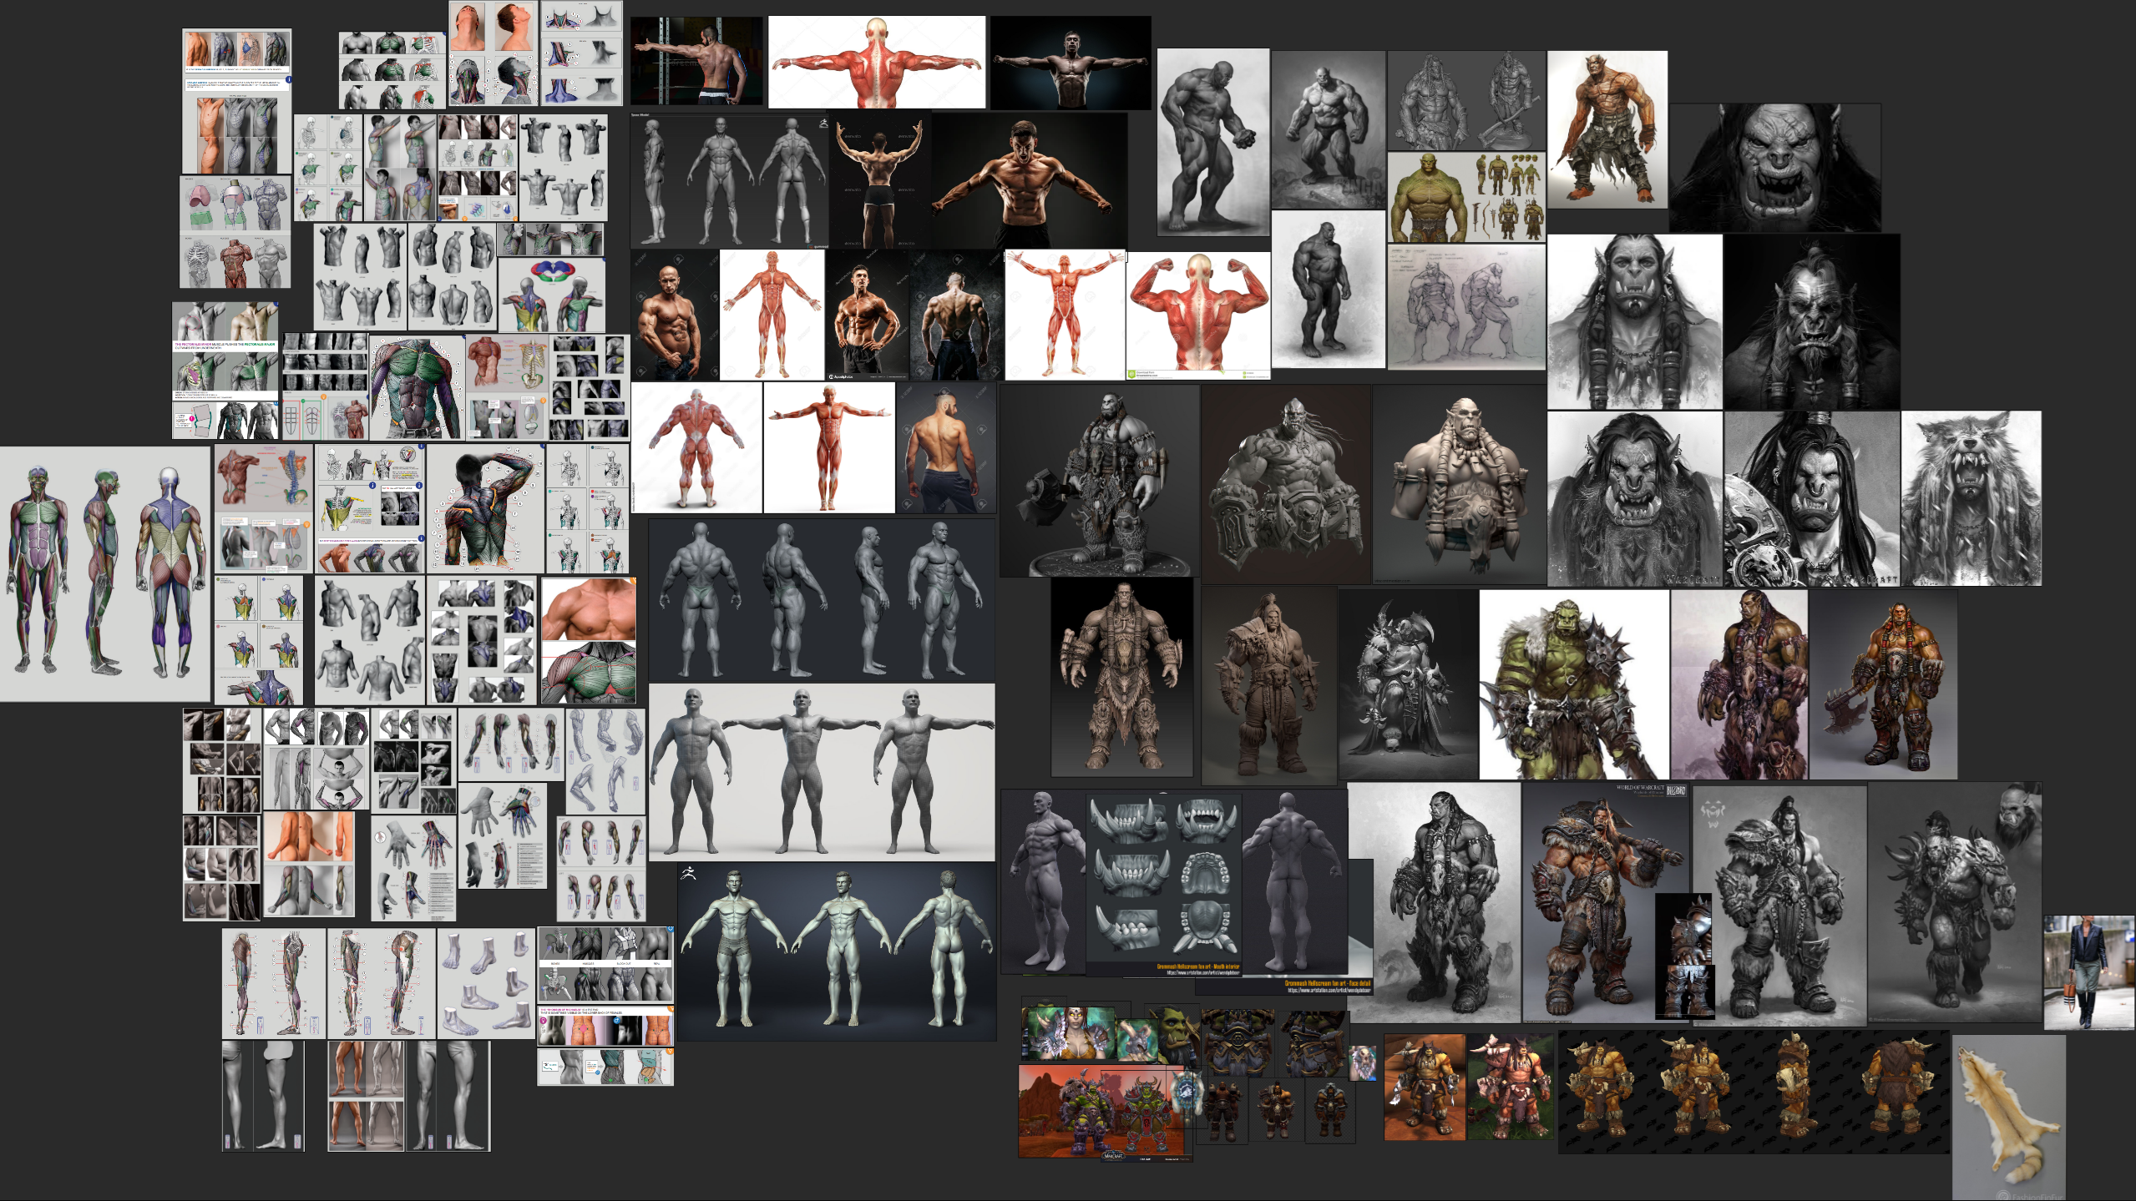The width and height of the screenshot is (2136, 1201).
Task: Click the woman street fashion photo
Action: (2089, 972)
